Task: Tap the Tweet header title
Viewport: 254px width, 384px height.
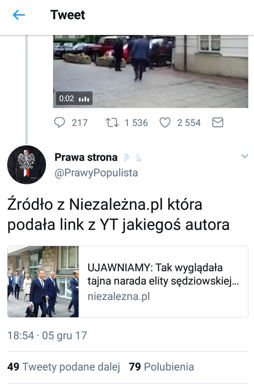Action: 68,15
